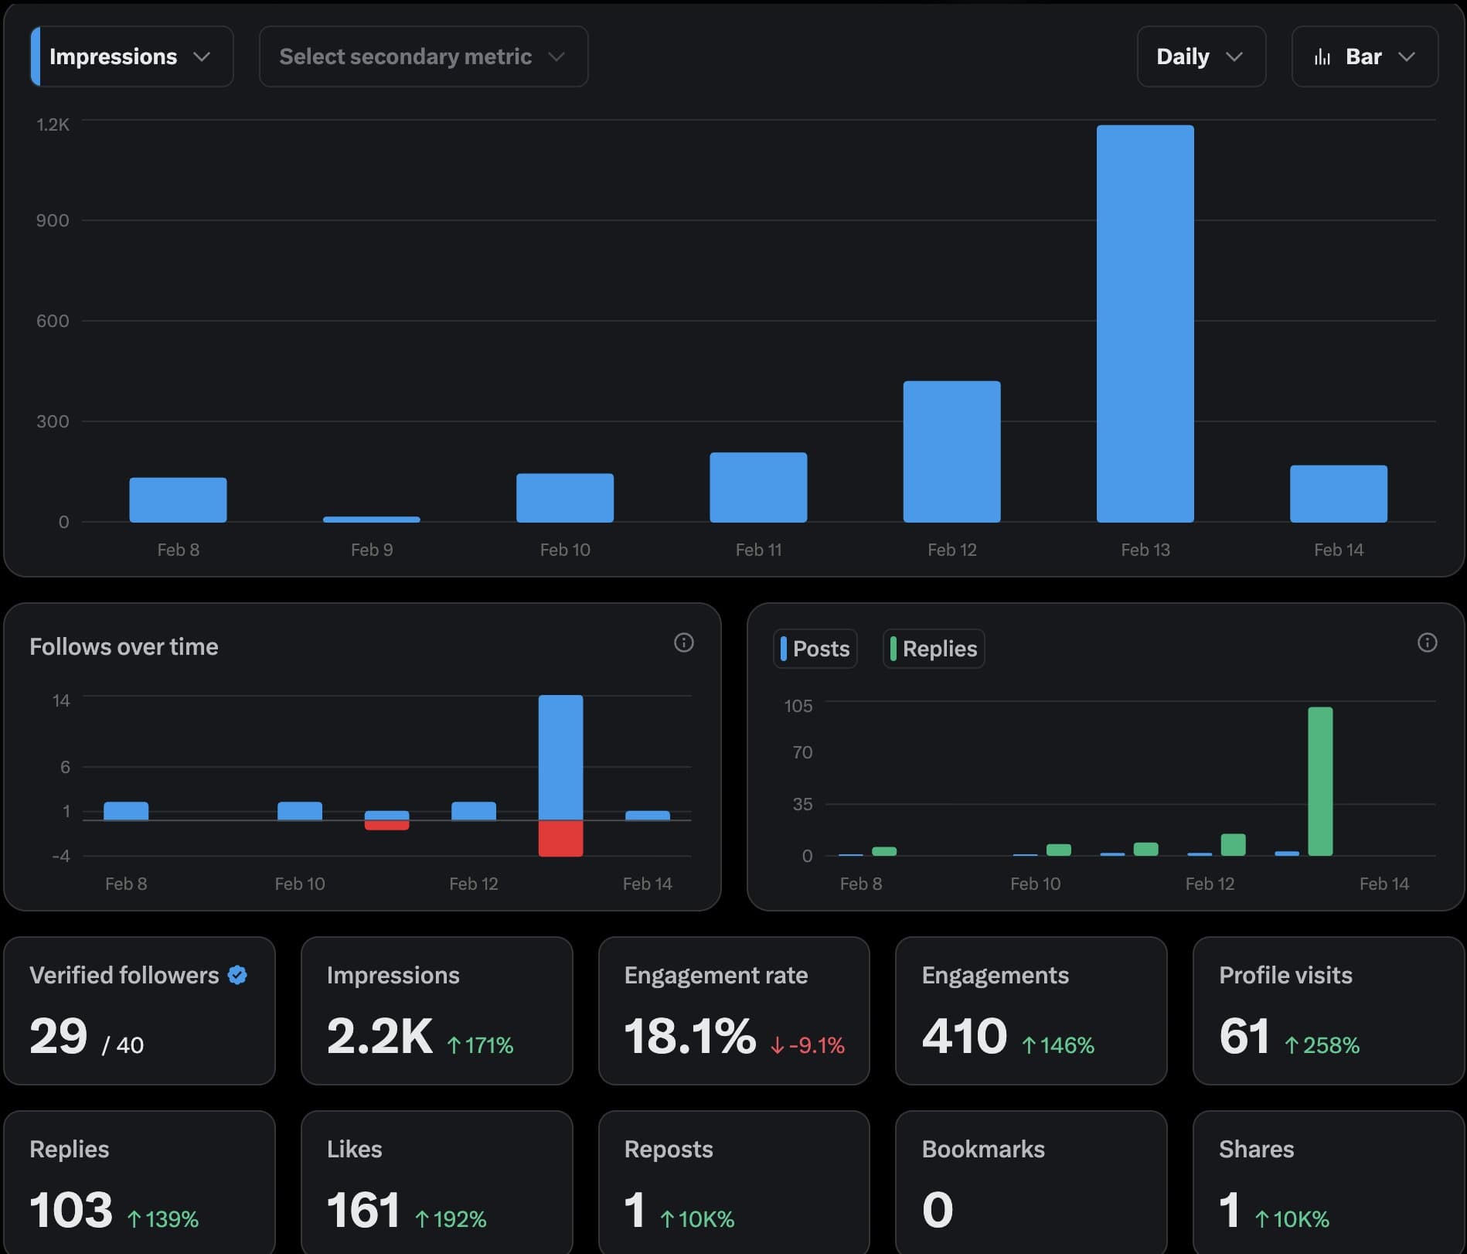This screenshot has height=1254, width=1467.
Task: Toggle the Posts series legend
Action: pos(815,649)
